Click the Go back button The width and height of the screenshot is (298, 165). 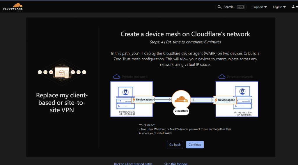coord(175,145)
